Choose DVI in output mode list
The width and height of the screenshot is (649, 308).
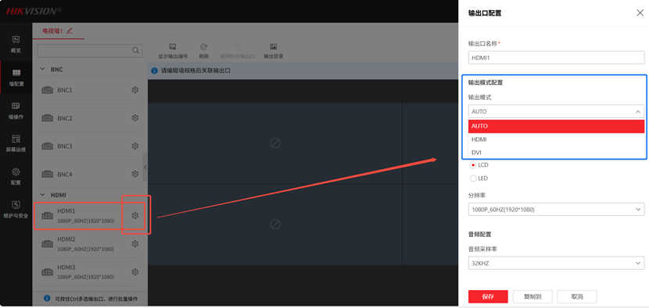click(556, 153)
